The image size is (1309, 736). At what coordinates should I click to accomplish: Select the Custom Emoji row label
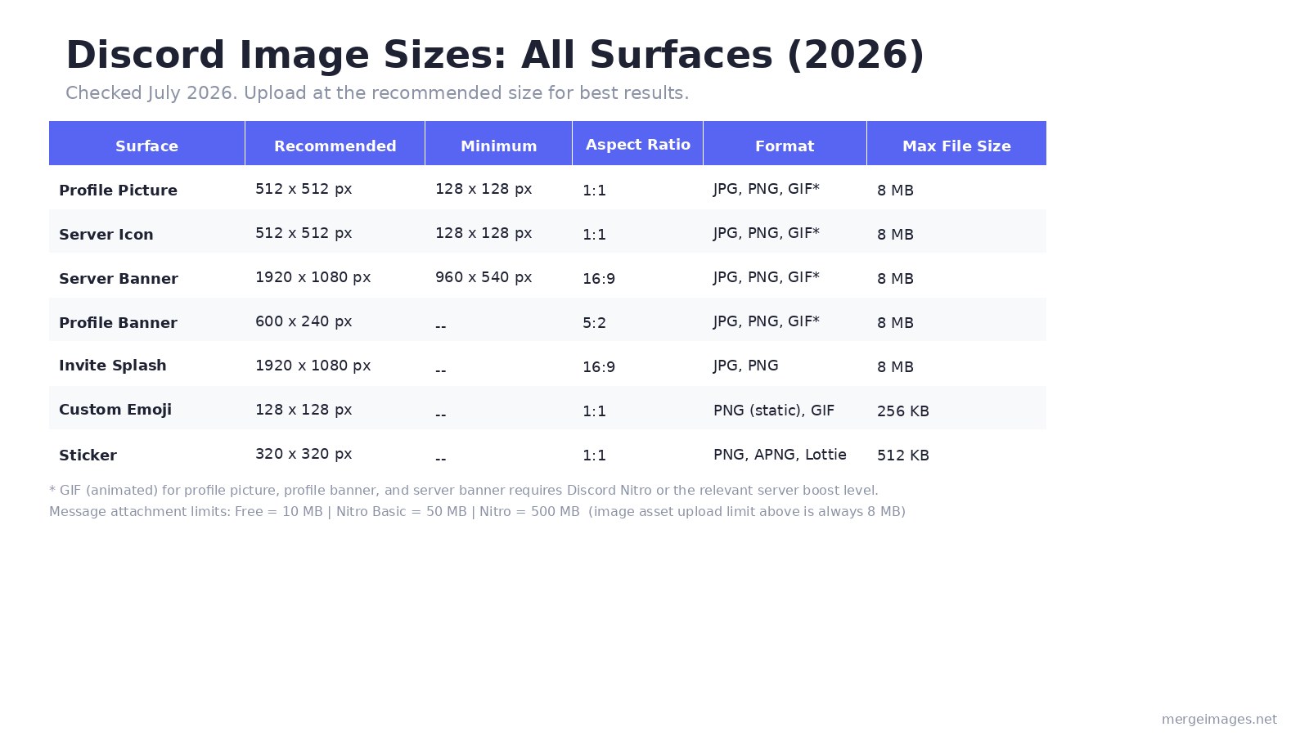(115, 410)
